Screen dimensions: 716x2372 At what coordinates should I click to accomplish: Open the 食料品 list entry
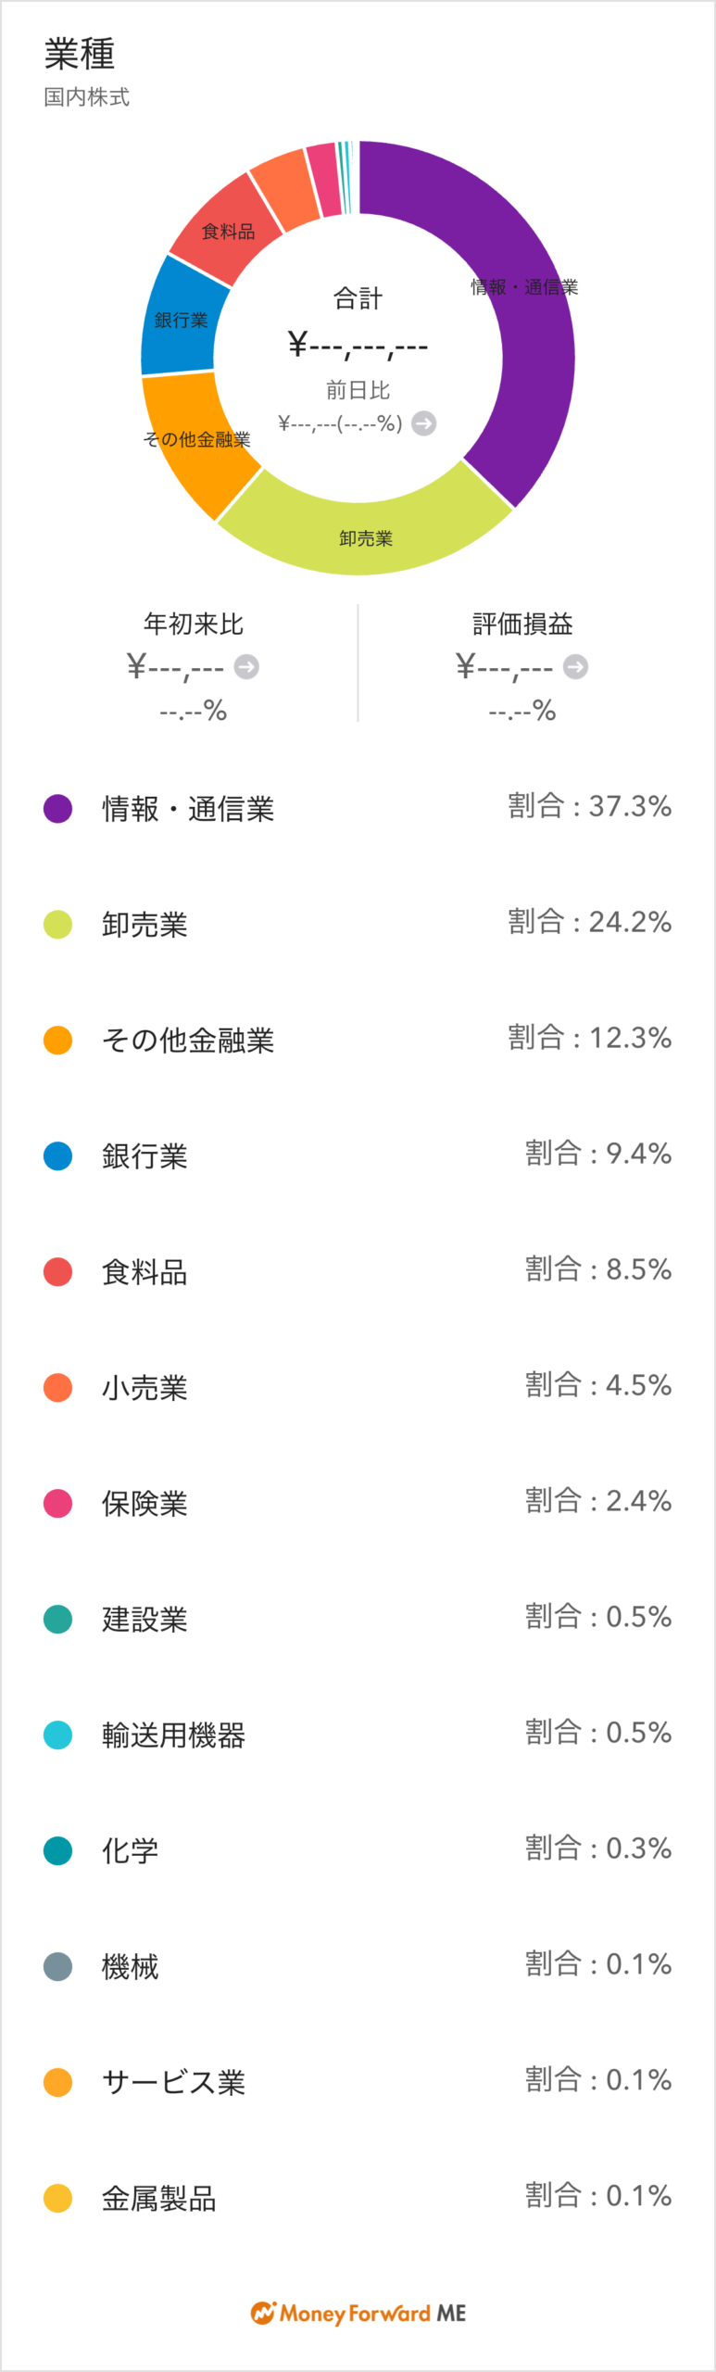tap(144, 1271)
